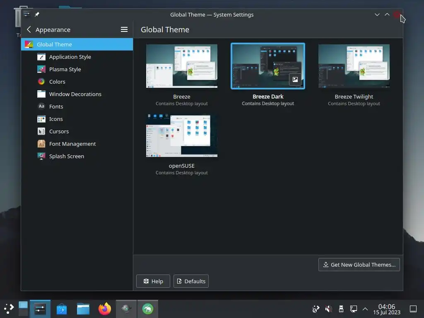424x318 pixels.
Task: Select the openSUSE theme thumbnail
Action: click(x=182, y=135)
